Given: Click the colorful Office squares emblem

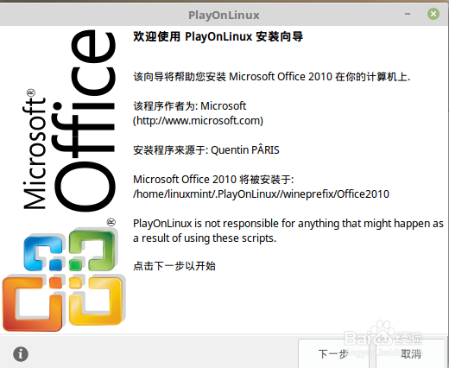Looking at the screenshot, I should tap(64, 278).
